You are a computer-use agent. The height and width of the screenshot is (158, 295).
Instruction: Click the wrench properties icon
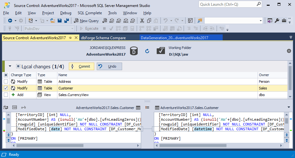point(277,21)
